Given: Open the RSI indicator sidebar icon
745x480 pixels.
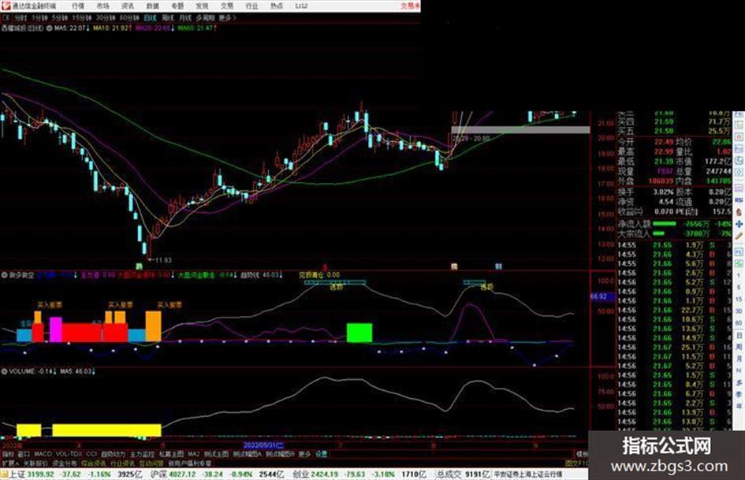Looking at the screenshot, I should click(739, 200).
